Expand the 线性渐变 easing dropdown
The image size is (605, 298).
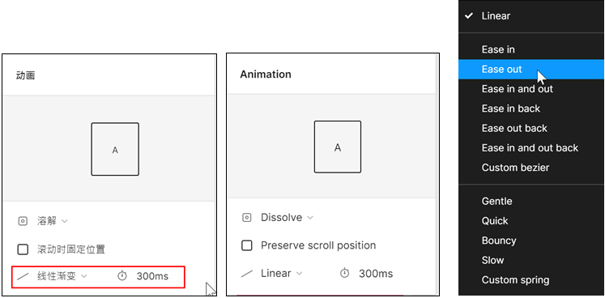point(62,276)
